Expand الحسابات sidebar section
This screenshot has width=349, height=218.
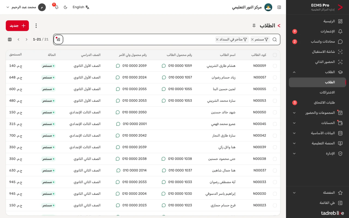[x=317, y=123]
